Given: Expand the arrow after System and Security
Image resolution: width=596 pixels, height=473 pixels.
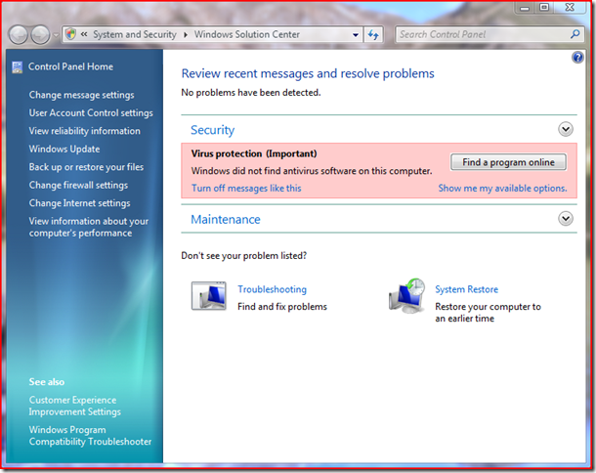Looking at the screenshot, I should pos(186,34).
